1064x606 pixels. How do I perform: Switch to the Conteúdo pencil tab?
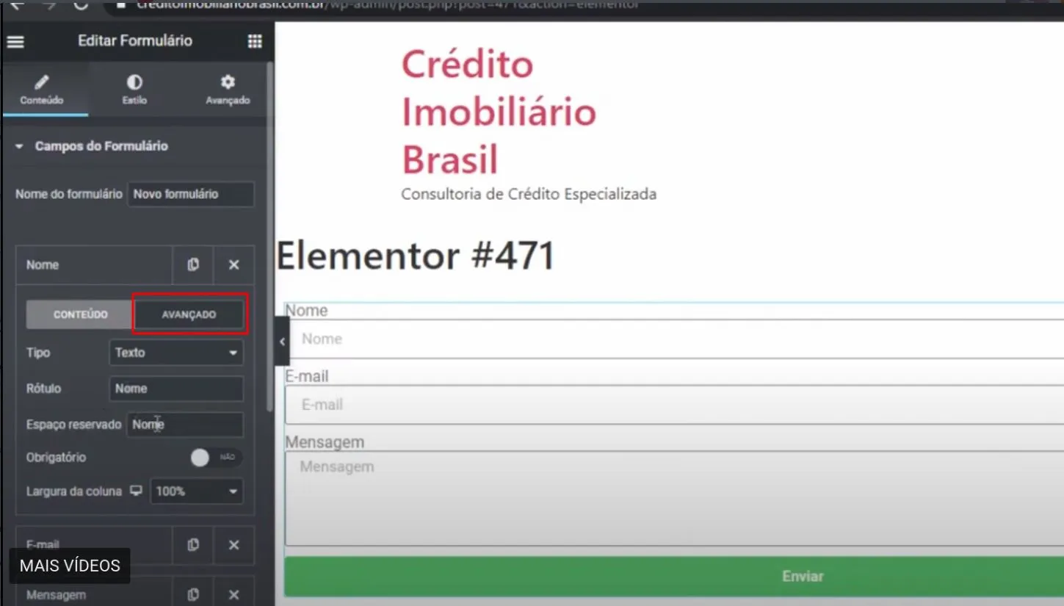point(42,90)
